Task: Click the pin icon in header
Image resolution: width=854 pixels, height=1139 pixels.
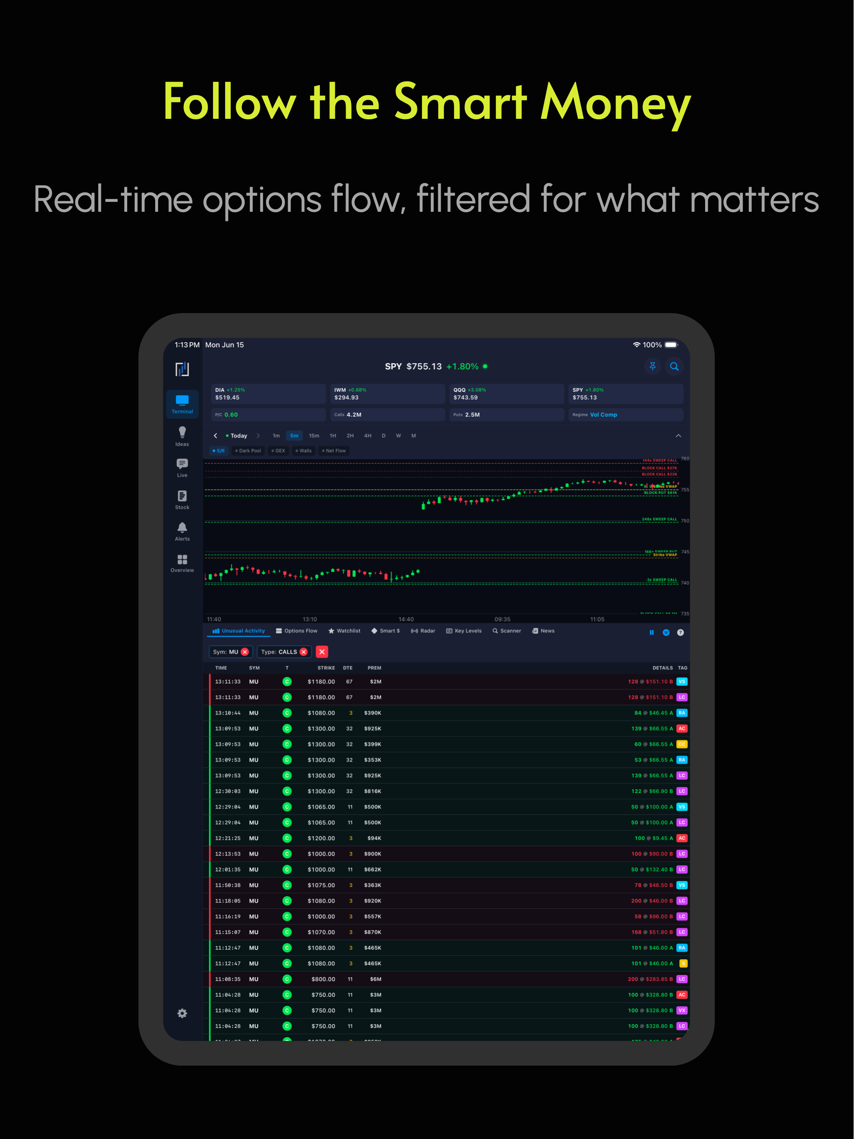Action: coord(653,366)
